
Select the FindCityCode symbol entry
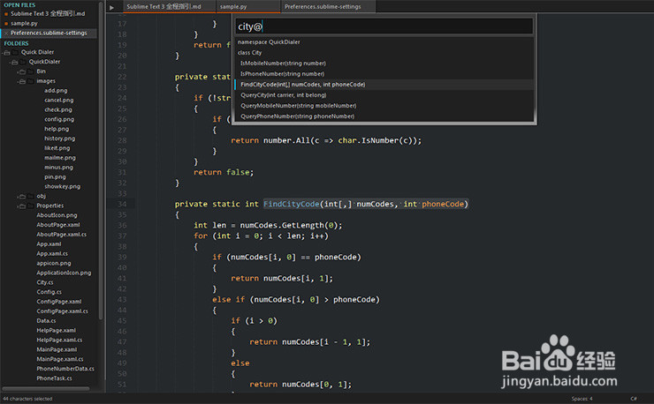coord(384,85)
